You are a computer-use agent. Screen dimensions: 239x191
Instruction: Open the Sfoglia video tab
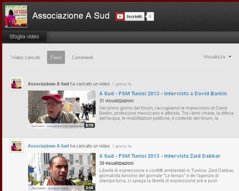click(x=24, y=37)
